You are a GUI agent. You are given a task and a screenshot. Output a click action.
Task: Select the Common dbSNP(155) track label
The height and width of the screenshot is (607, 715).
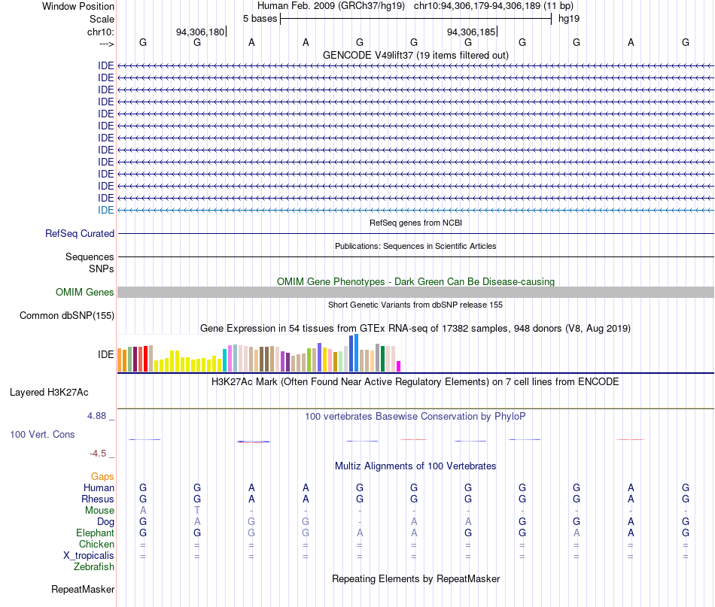pos(66,315)
